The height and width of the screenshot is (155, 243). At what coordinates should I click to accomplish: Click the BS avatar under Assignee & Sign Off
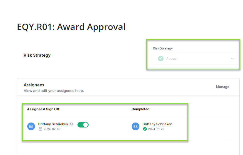coord(31,126)
